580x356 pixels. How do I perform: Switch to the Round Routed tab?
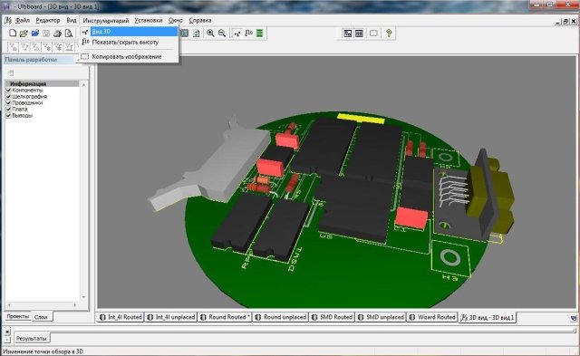click(226, 317)
